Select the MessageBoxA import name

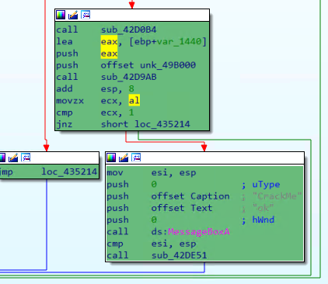pyautogui.click(x=199, y=232)
